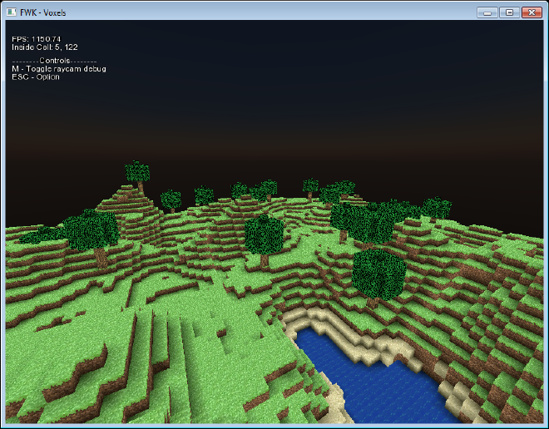This screenshot has height=429, width=549.
Task: Click the 'FWK - Voxels' title text
Action: (x=43, y=12)
